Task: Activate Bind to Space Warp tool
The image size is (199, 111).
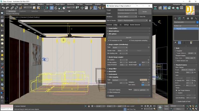Action: 21,8
